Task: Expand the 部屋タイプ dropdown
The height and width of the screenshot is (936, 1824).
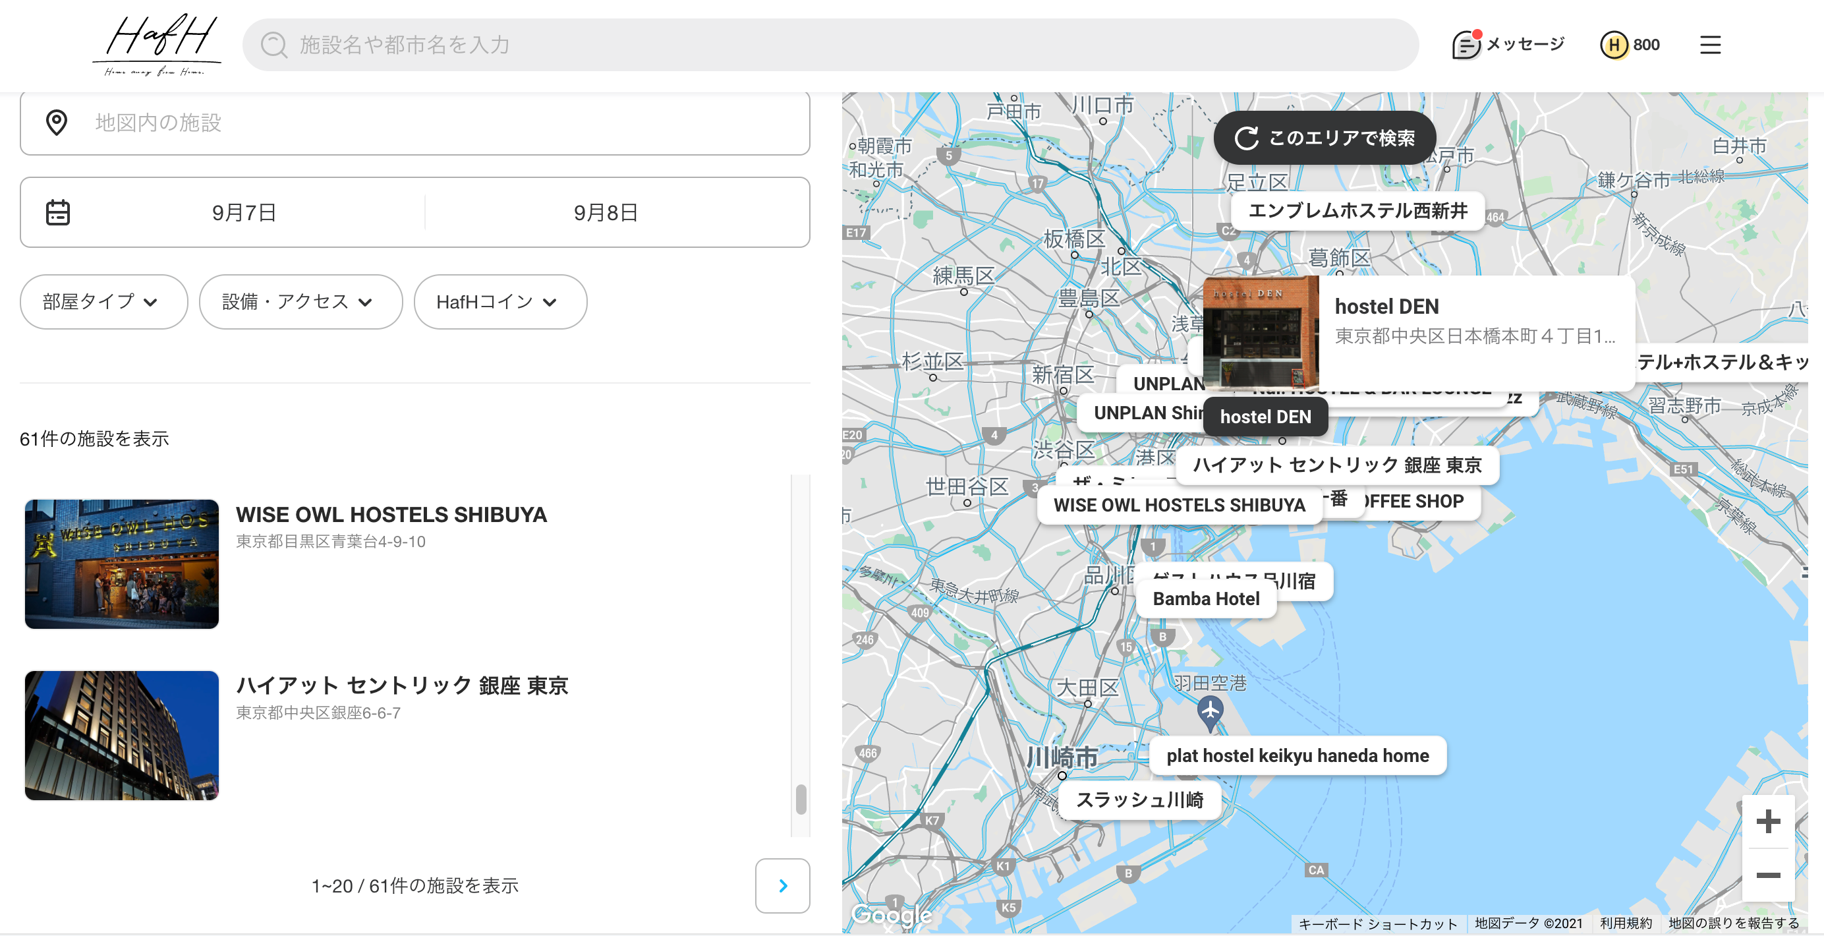Action: point(104,302)
